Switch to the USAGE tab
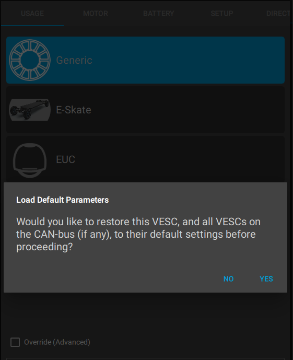Viewport: 293px width, 360px height. (x=32, y=13)
